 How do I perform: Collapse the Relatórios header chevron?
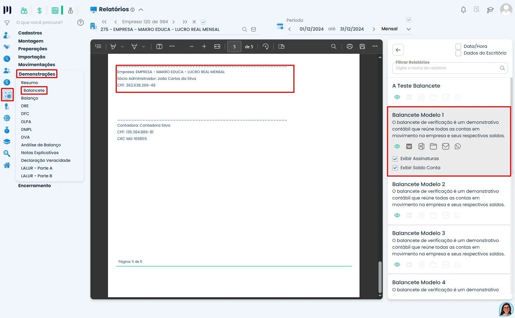tap(141, 10)
